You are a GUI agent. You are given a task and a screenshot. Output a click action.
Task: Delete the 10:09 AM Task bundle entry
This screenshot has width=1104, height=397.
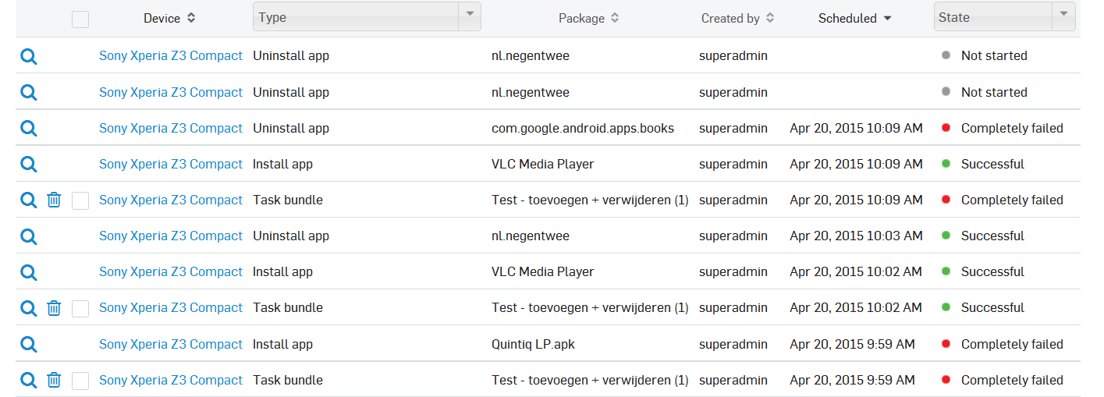click(54, 200)
